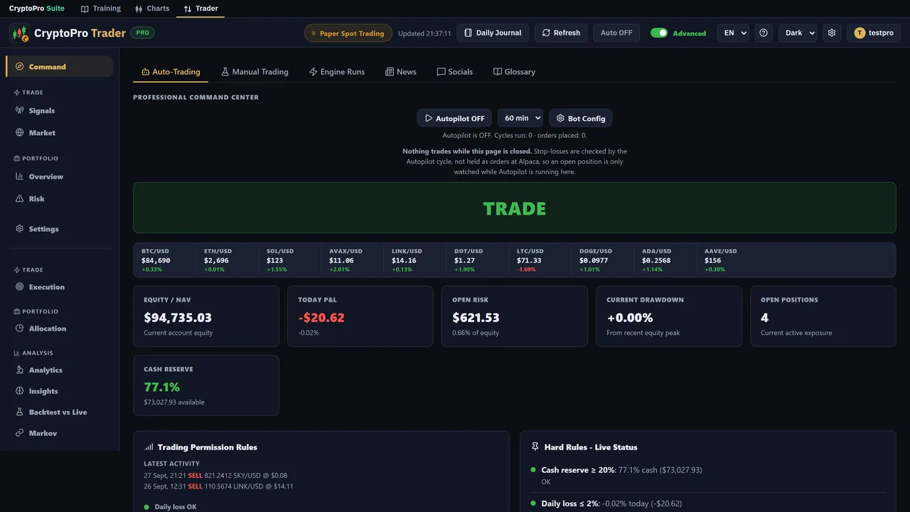Click the green TRADE banner
Screen dimensions: 910x512
[515, 208]
